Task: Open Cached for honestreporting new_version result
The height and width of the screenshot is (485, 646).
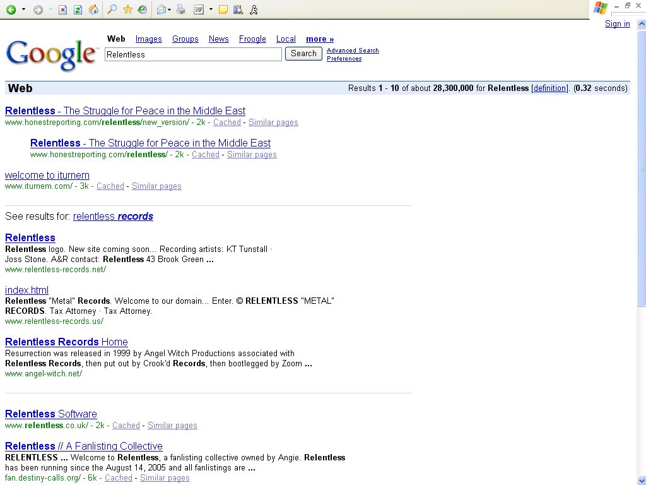Action: click(227, 123)
